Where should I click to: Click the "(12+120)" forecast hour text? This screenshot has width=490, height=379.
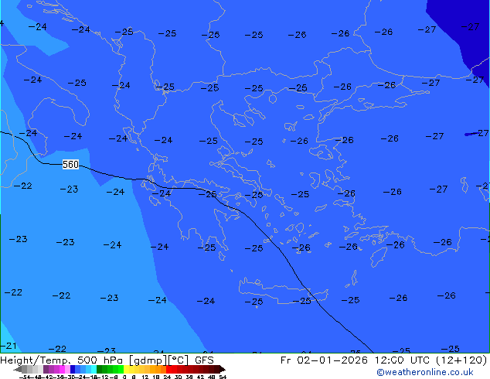[x=461, y=360]
